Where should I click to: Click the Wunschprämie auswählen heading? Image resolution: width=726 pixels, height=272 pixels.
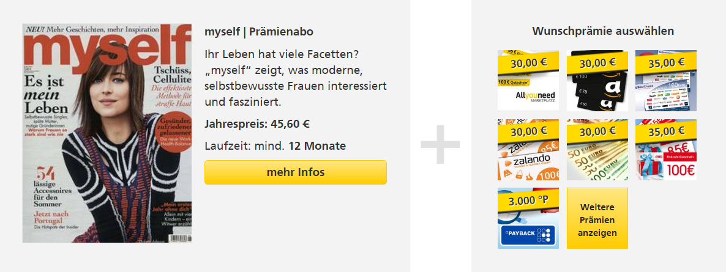[x=603, y=31]
